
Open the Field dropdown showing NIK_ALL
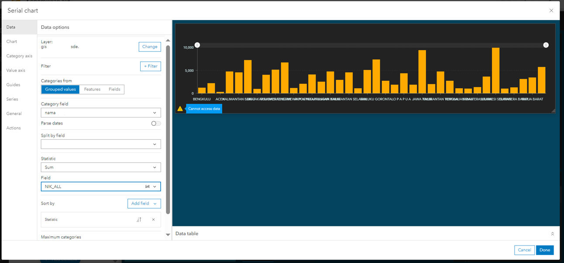tap(101, 187)
